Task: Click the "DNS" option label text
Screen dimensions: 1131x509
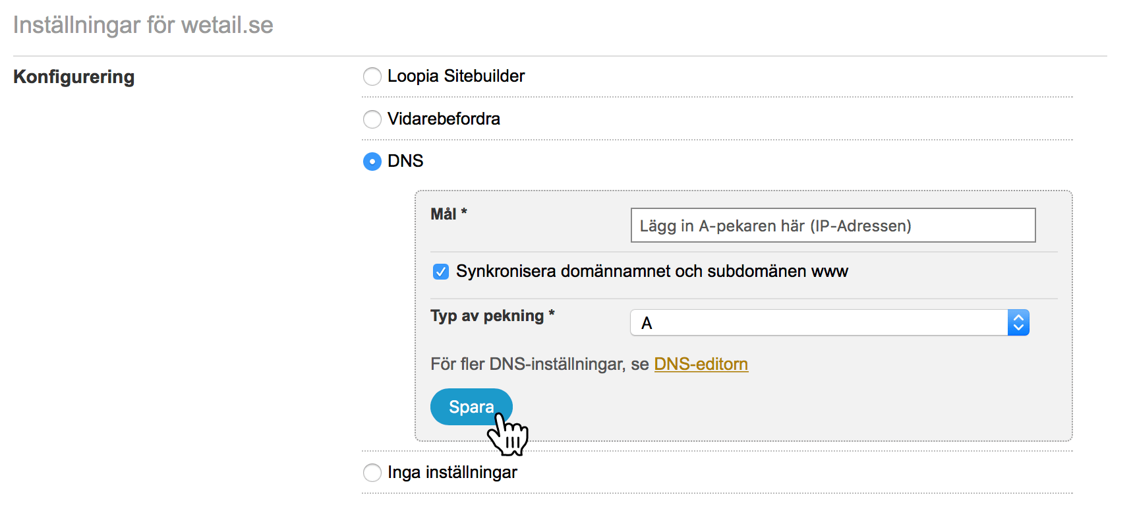Action: tap(405, 162)
